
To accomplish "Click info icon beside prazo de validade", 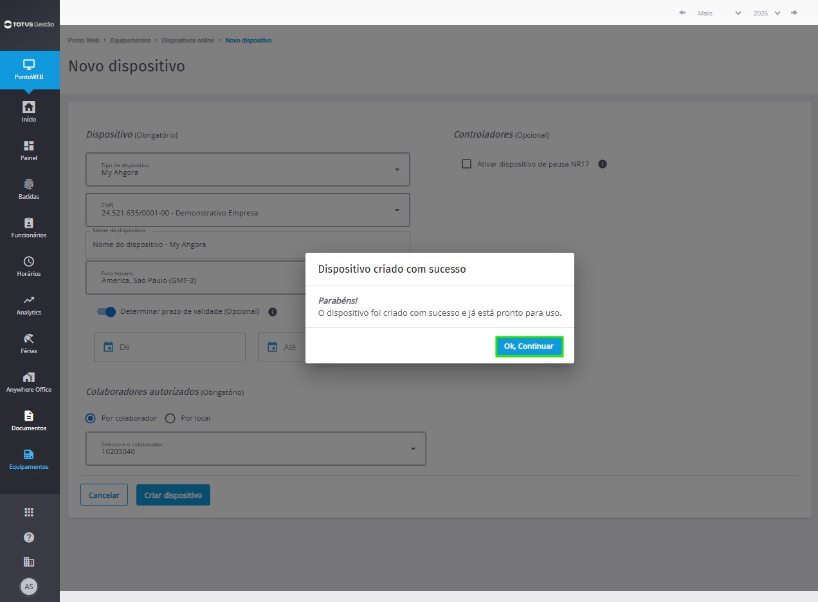I will 273,312.
